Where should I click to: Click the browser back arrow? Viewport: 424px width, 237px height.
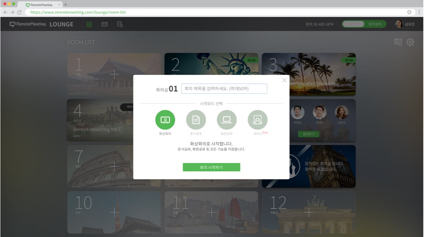pyautogui.click(x=5, y=12)
